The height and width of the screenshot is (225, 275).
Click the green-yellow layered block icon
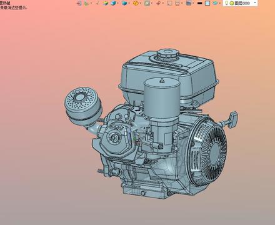coord(106,3)
